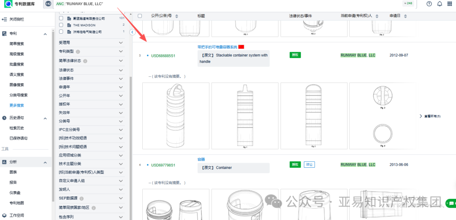This screenshot has width=456, height=220.
Task: Click the 诉讼 tag on USD697798S1
Action: [x=309, y=164]
